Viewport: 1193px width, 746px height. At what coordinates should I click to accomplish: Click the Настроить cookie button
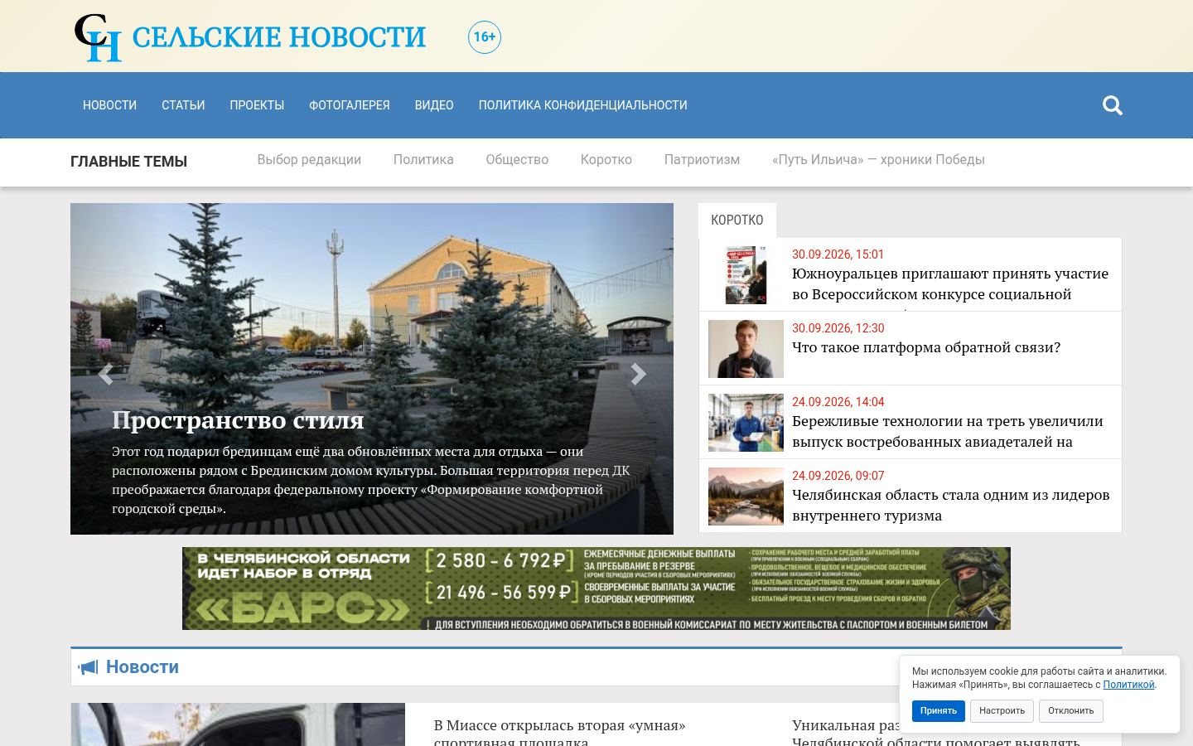pos(1002,710)
